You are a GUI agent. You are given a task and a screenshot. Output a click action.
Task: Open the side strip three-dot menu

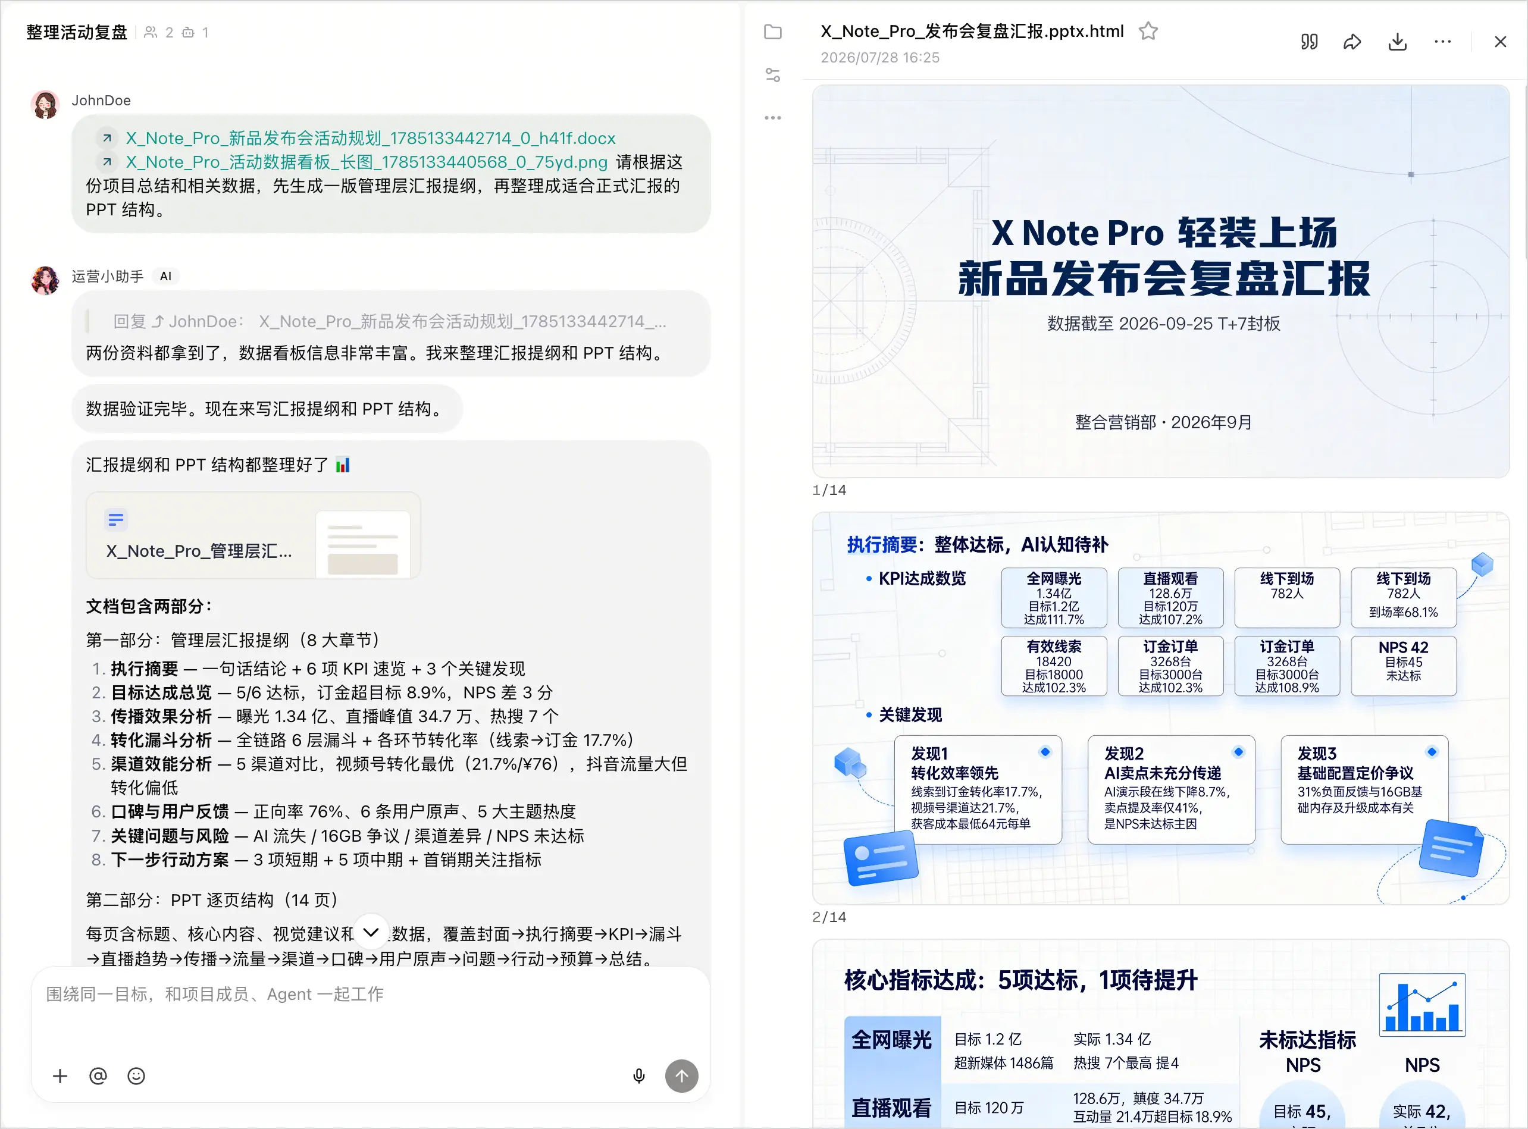772,118
